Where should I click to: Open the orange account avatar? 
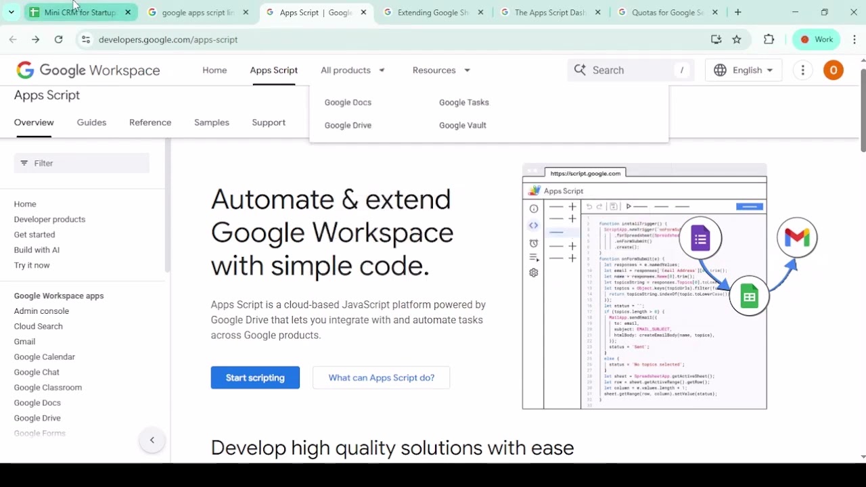tap(833, 70)
